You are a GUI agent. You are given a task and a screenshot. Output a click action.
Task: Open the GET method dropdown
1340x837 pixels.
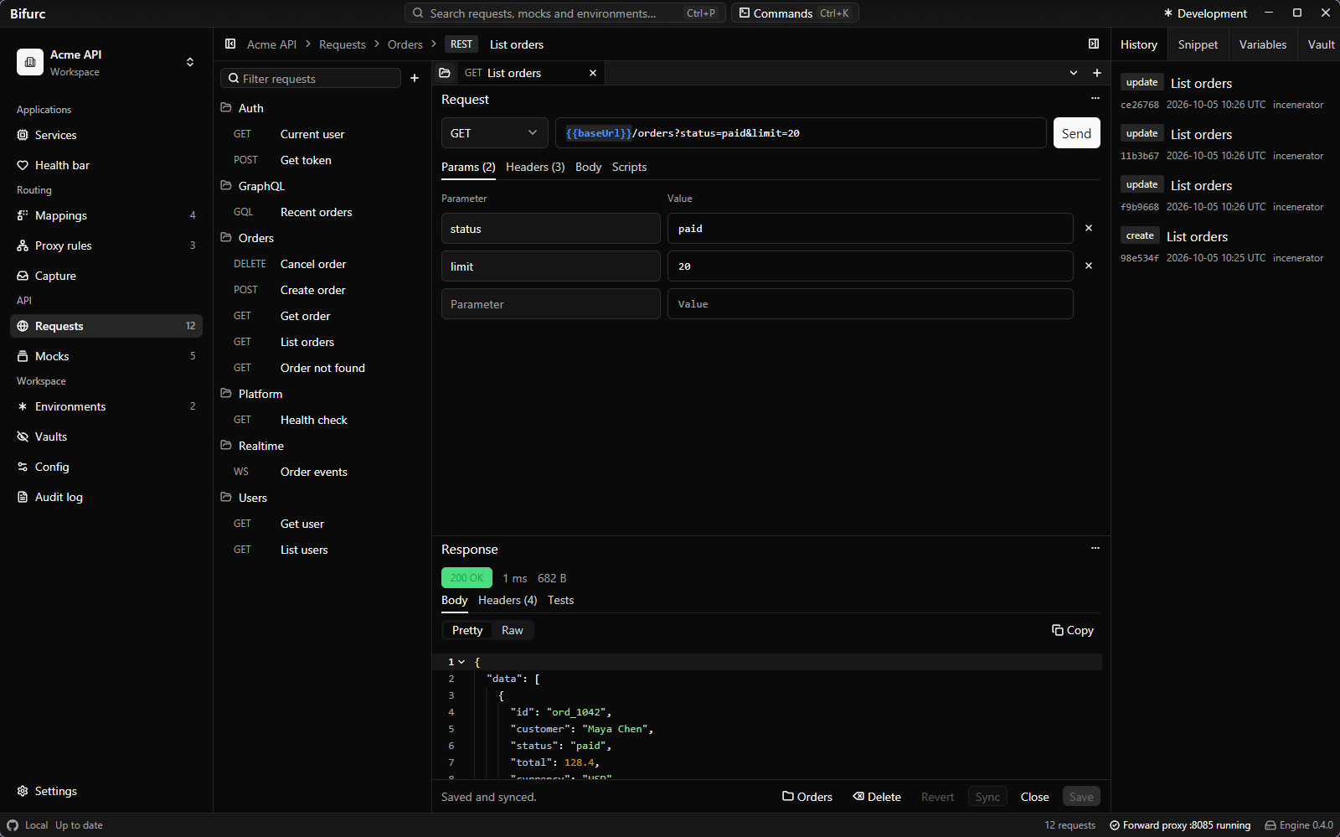494,133
